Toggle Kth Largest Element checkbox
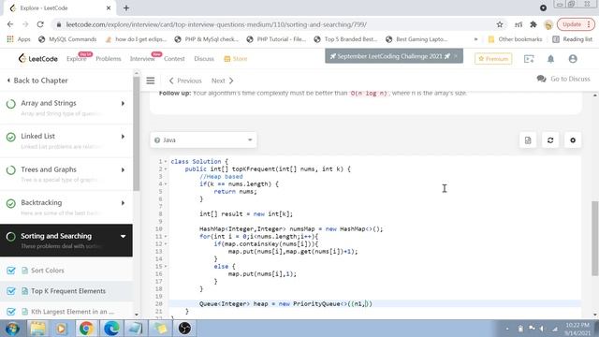Viewport: 599px width, 337px height. (11, 312)
